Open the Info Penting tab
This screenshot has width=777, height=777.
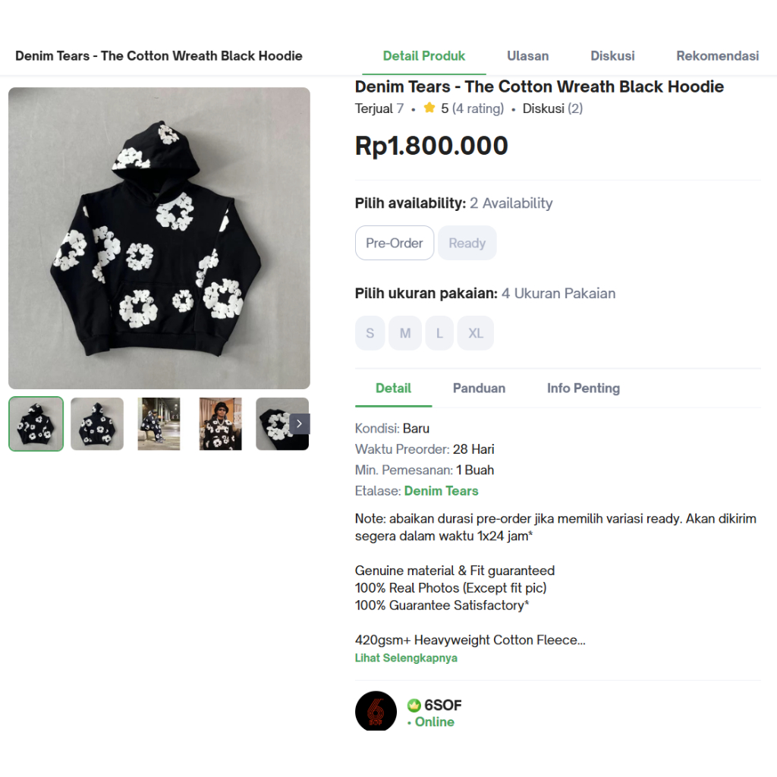click(x=584, y=388)
